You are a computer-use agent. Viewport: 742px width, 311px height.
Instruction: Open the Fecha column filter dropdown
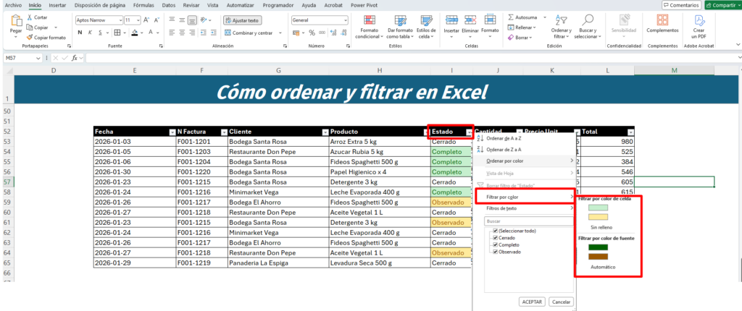tap(172, 132)
